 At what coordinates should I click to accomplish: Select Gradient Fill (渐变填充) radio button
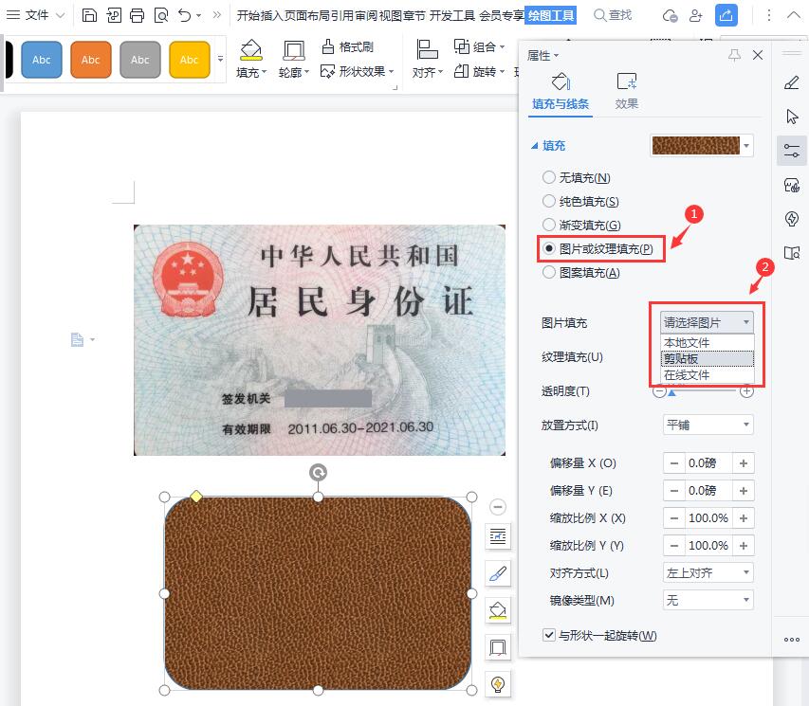pos(549,225)
